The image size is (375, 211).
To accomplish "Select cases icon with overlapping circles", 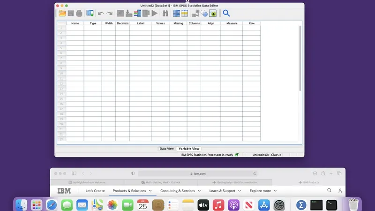I will tap(204, 14).
